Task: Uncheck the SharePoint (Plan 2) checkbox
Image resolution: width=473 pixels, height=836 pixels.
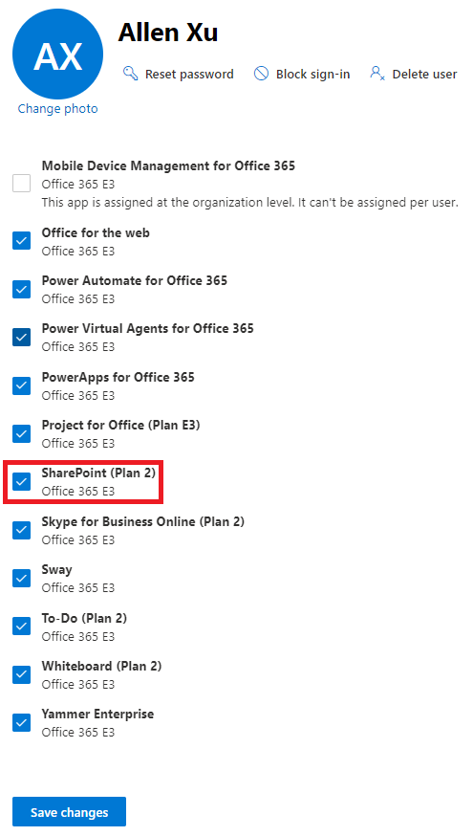Action: point(21,481)
